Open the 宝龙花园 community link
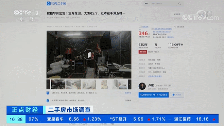This screenshot has width=224, height=126. [152, 60]
